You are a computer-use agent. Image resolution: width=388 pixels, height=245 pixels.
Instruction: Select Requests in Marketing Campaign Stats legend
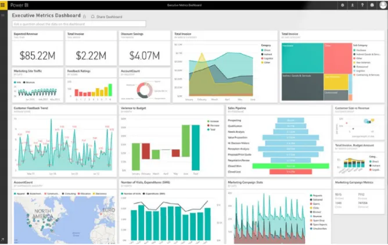(316, 196)
